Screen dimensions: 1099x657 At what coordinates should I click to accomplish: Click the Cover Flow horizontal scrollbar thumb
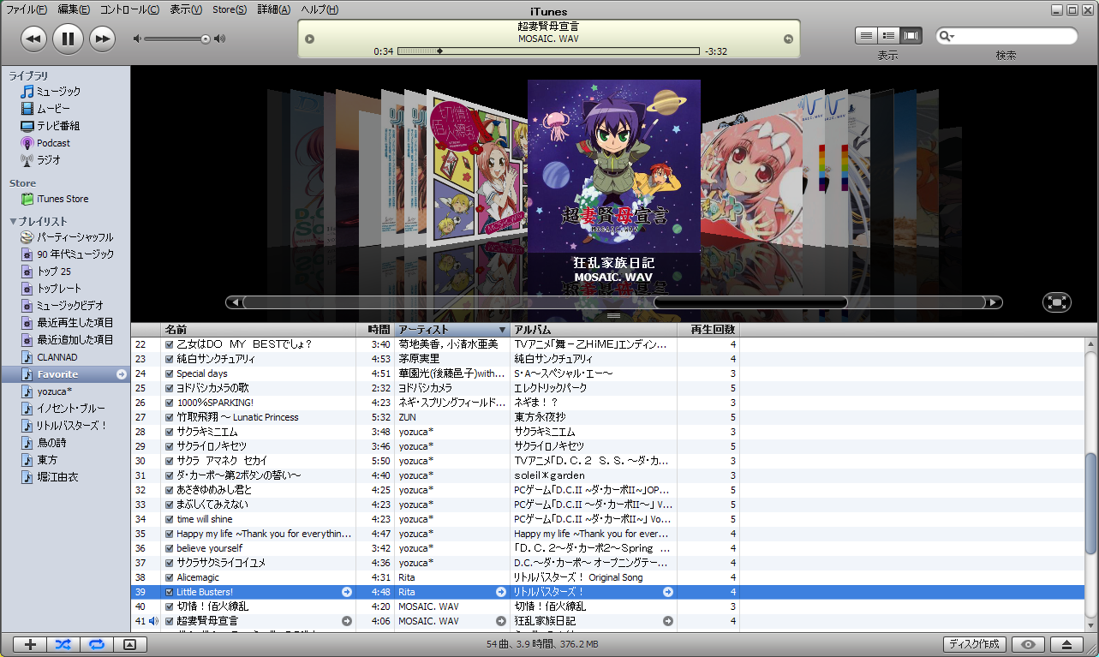click(750, 302)
